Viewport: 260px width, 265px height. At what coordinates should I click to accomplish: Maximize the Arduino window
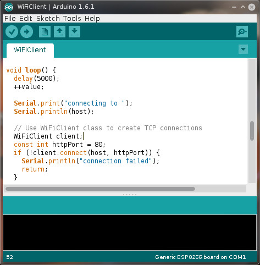(243, 7)
